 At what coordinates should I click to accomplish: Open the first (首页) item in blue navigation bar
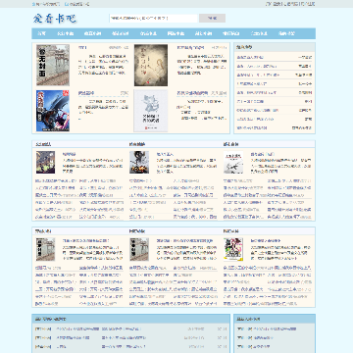click(x=41, y=33)
